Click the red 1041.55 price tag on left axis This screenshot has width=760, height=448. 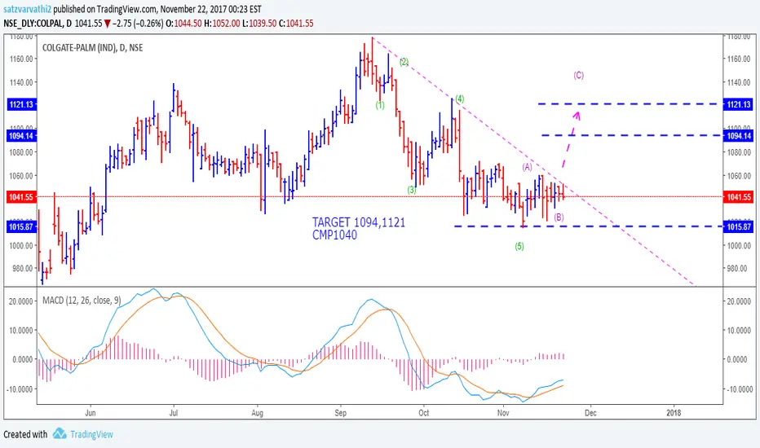pyautogui.click(x=21, y=197)
